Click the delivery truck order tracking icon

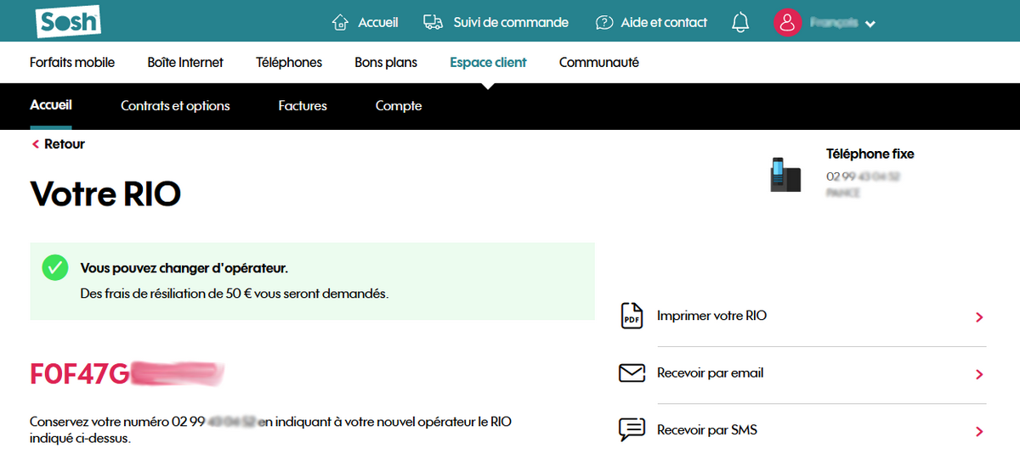(433, 22)
